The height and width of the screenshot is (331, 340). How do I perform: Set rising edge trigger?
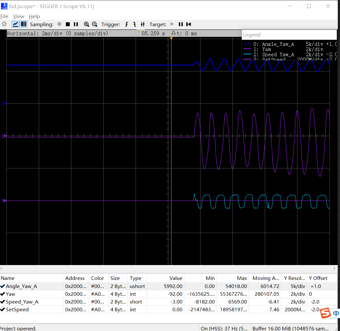click(127, 24)
